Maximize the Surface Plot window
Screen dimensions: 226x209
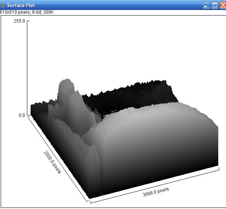point(215,5)
